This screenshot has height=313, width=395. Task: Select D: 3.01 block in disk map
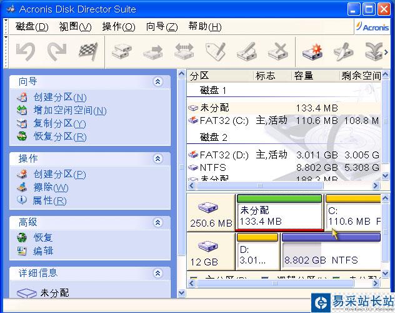(x=257, y=251)
